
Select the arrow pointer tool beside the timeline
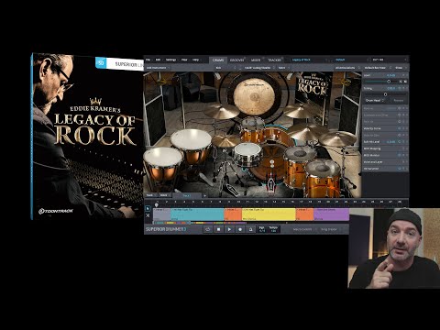148,208
